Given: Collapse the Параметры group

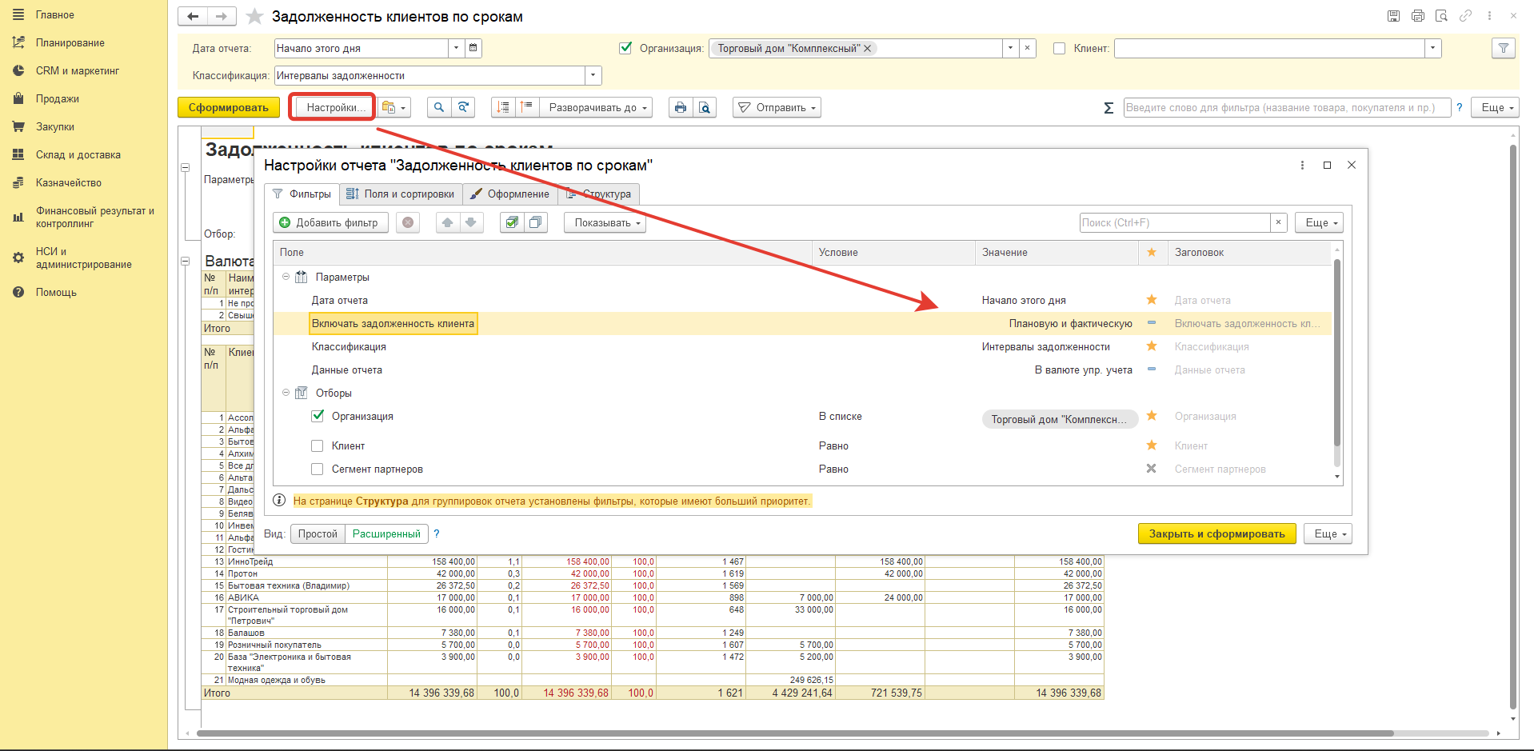Looking at the screenshot, I should pyautogui.click(x=286, y=277).
